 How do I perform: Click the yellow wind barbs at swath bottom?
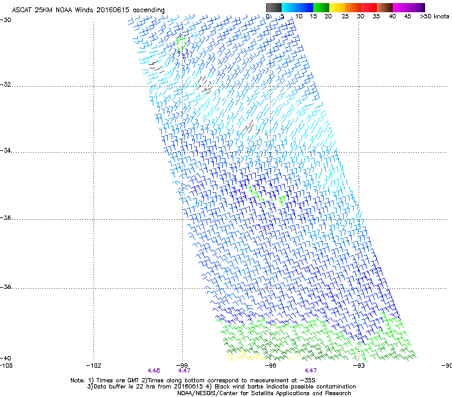(247, 356)
